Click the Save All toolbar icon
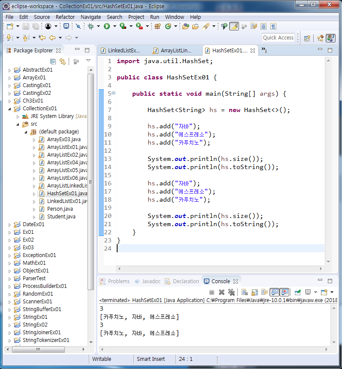 (36, 26)
